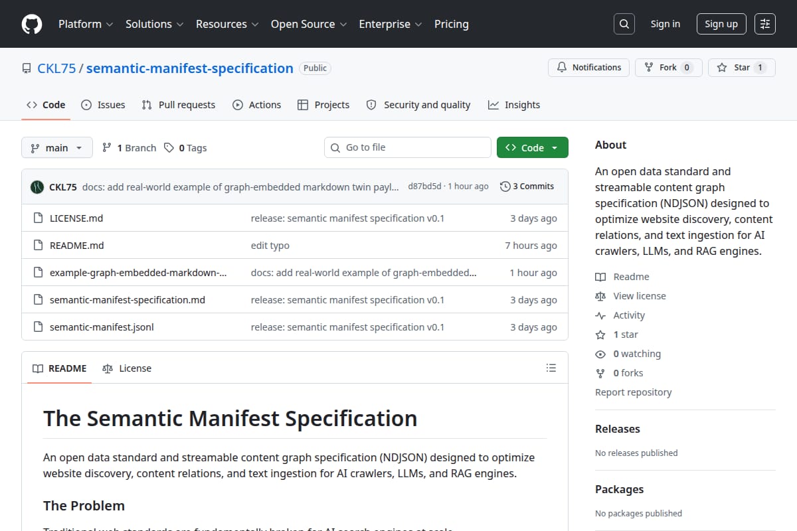Click the Pricing link
The image size is (797, 531).
(452, 24)
